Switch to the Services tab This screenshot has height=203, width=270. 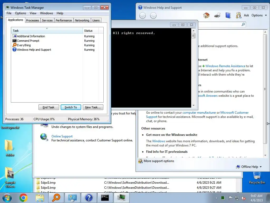(x=47, y=20)
